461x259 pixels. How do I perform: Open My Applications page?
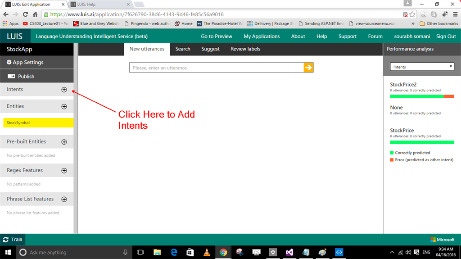coord(262,36)
